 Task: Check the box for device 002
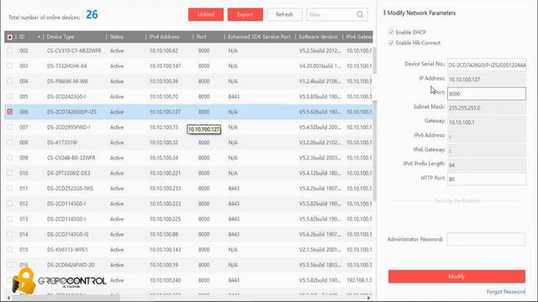click(x=10, y=50)
